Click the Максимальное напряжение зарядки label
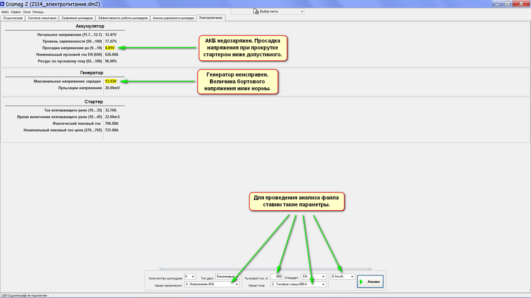Screen dimensions: 531x298 coord(67,82)
